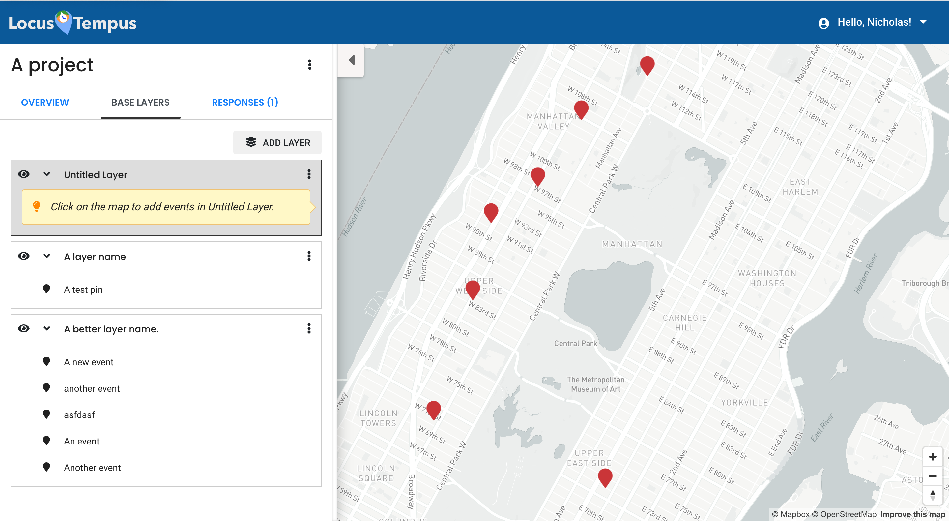This screenshot has width=949, height=521.
Task: Click the red map pin at Upper West Side
Action: [472, 290]
